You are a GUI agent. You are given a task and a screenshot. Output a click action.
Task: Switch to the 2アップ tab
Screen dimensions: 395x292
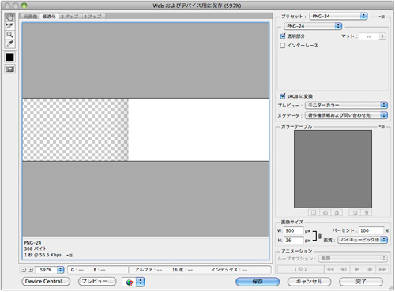(x=70, y=17)
